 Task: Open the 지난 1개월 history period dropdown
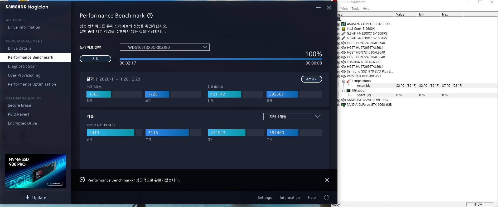point(292,117)
